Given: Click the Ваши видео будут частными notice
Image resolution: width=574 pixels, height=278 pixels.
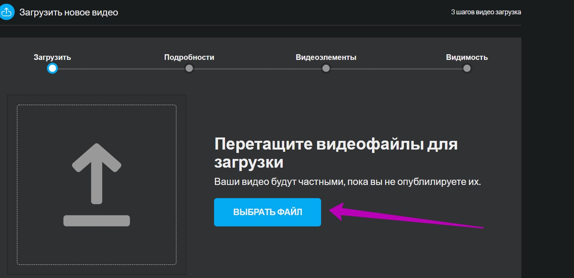Looking at the screenshot, I should click(x=347, y=182).
